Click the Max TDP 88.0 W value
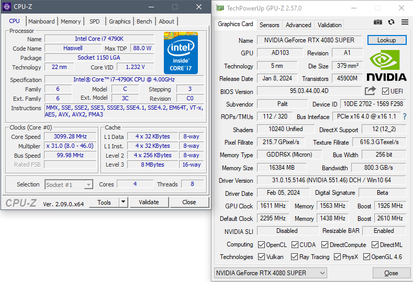413x282 pixels. (x=142, y=48)
